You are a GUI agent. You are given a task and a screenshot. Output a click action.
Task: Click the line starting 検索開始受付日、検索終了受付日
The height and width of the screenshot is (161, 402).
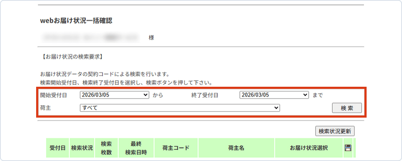(x=127, y=83)
